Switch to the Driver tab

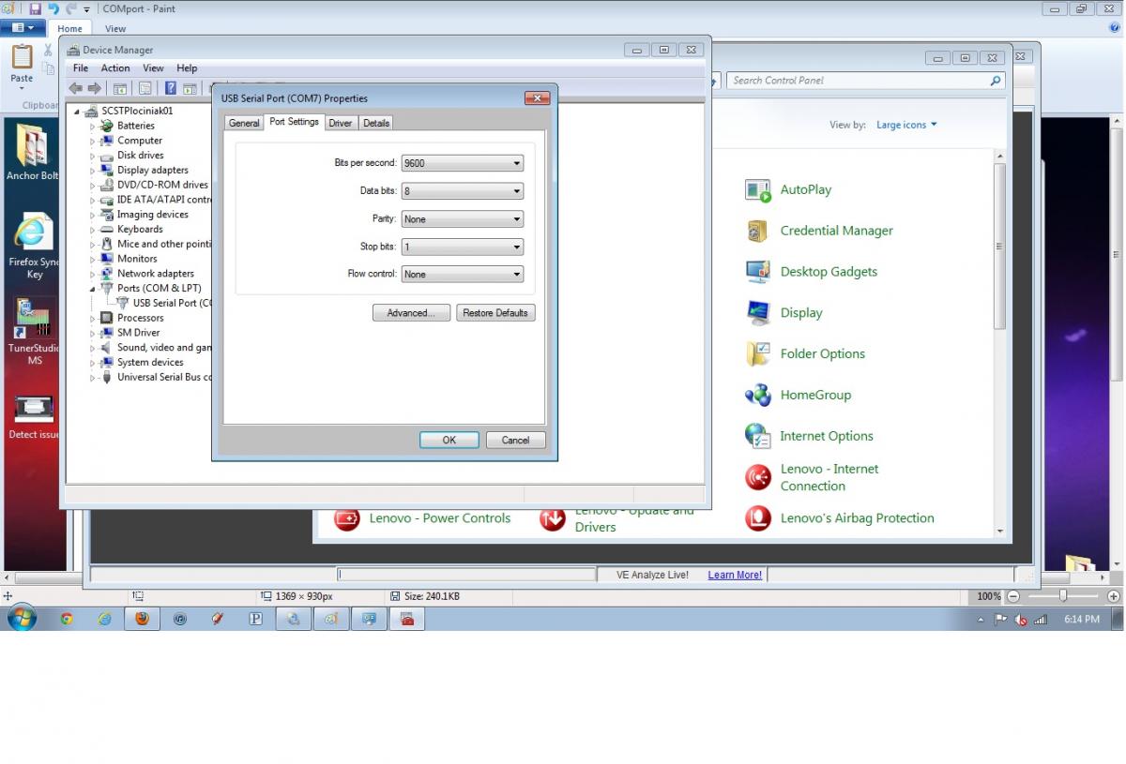click(x=341, y=123)
